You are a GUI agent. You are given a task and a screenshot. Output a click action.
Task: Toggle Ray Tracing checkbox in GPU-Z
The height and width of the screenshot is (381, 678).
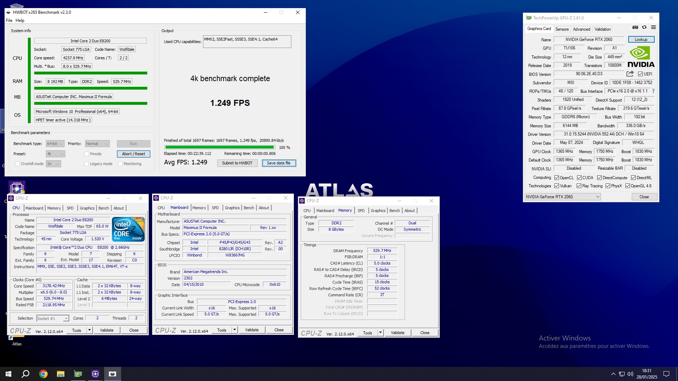click(x=579, y=186)
